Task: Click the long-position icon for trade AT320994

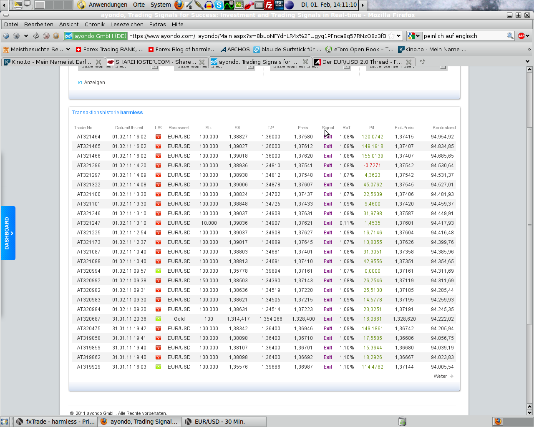Action: (x=158, y=271)
